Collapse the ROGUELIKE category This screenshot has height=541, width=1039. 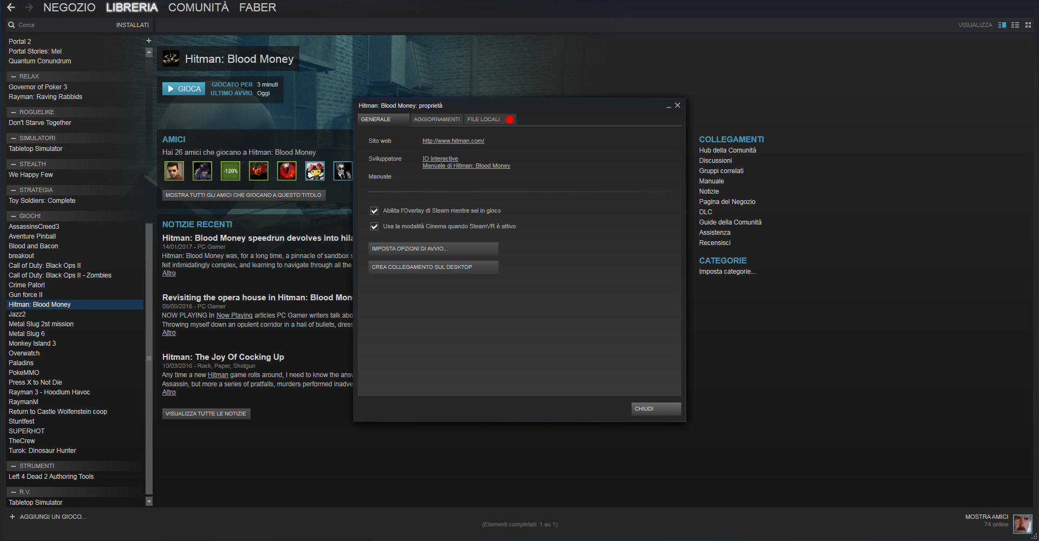(x=14, y=113)
